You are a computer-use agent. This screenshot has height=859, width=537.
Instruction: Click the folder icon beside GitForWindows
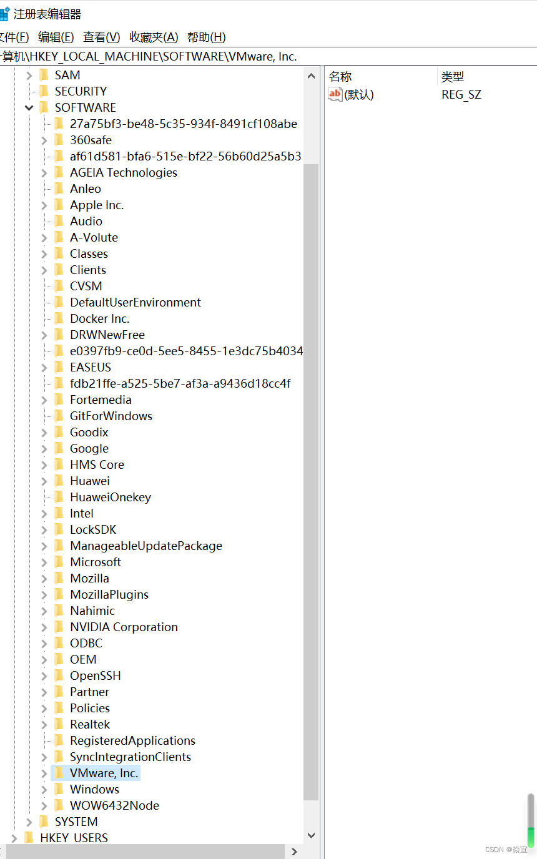click(59, 416)
